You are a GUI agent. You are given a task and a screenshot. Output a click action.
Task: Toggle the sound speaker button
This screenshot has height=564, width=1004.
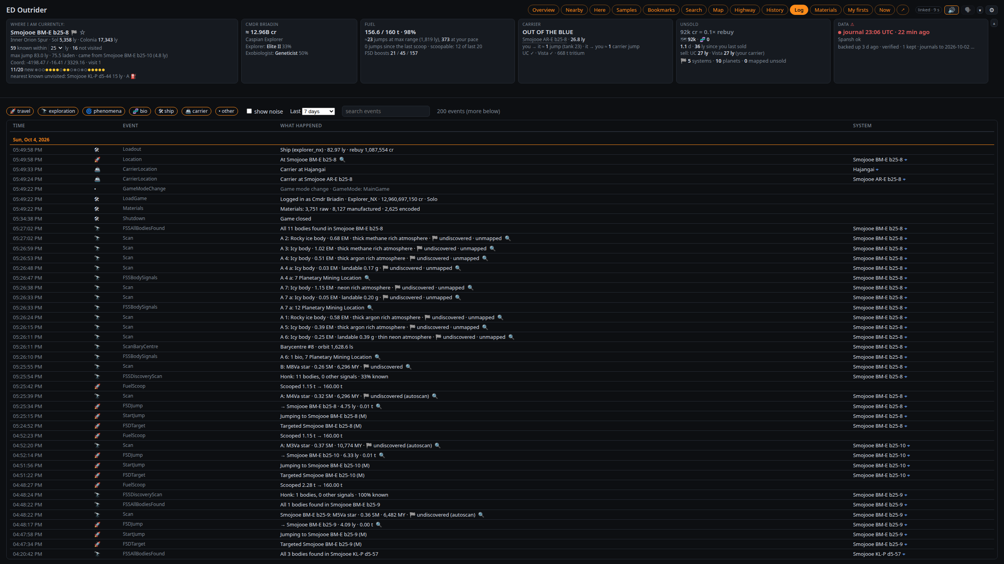click(951, 10)
